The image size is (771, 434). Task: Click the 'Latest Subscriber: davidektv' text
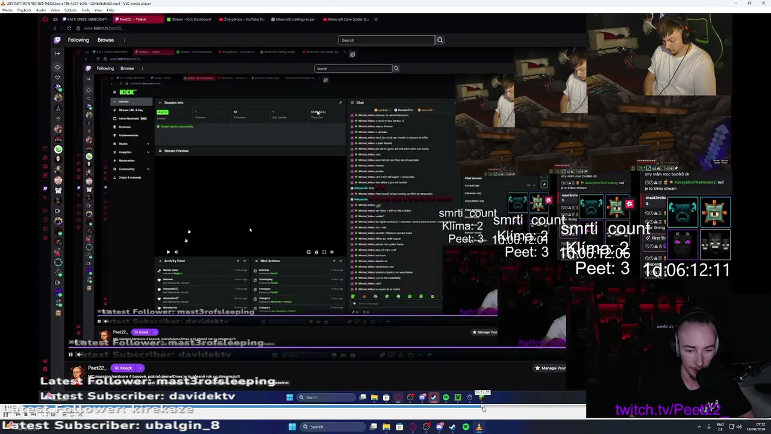click(x=137, y=396)
